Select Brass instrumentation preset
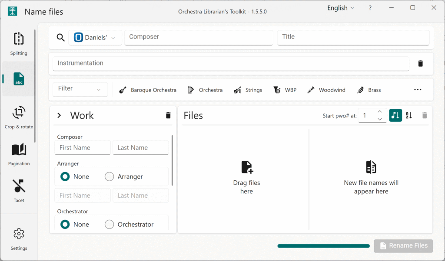The height and width of the screenshot is (261, 445). [369, 90]
